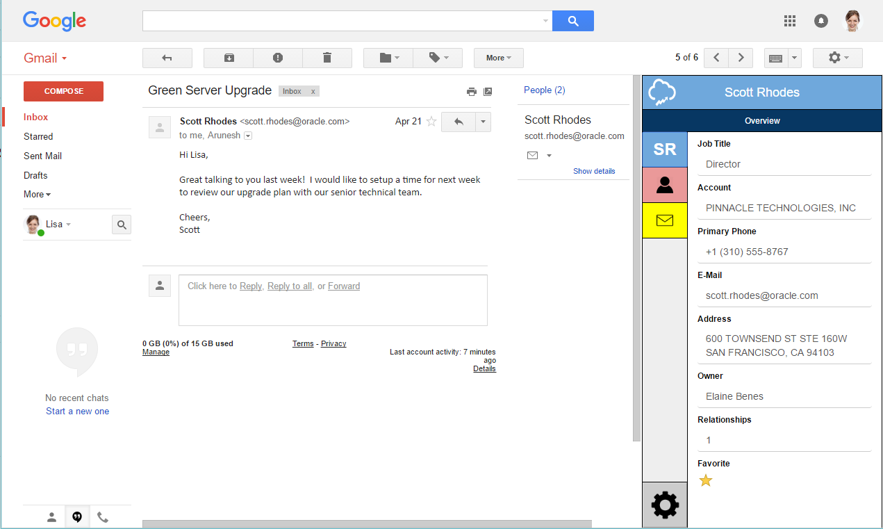
Task: Open message in new window
Action: (488, 91)
